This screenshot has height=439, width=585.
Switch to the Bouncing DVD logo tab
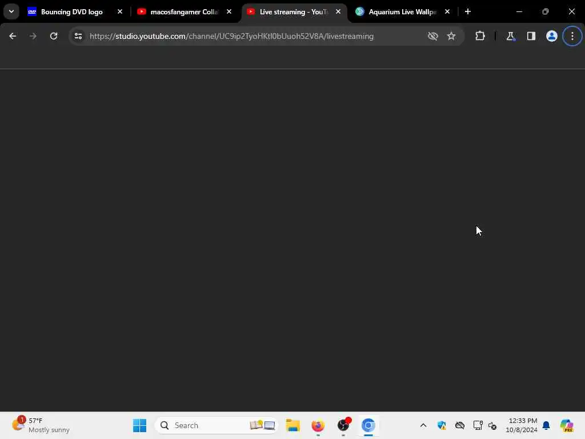click(71, 12)
